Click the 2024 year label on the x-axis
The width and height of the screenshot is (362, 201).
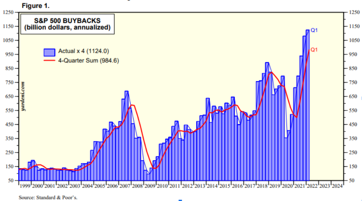[x=337, y=186]
